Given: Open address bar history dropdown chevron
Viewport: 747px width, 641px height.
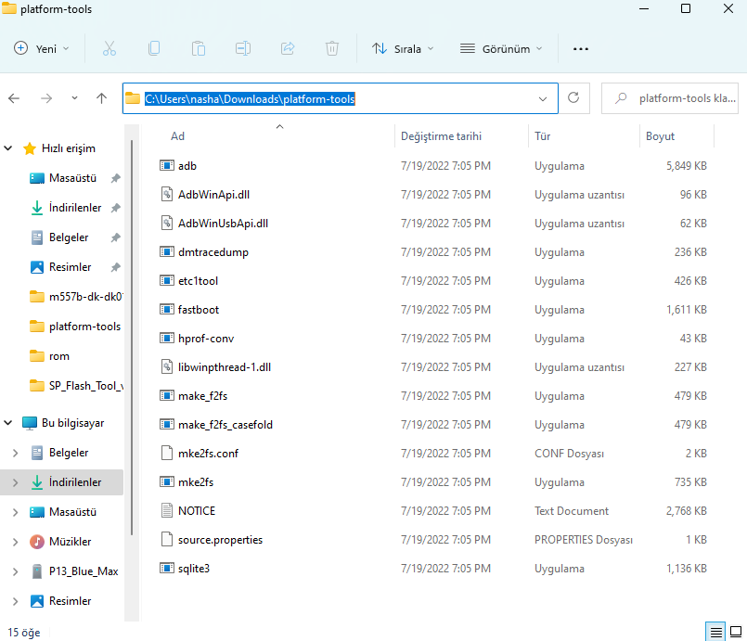Looking at the screenshot, I should pyautogui.click(x=542, y=98).
